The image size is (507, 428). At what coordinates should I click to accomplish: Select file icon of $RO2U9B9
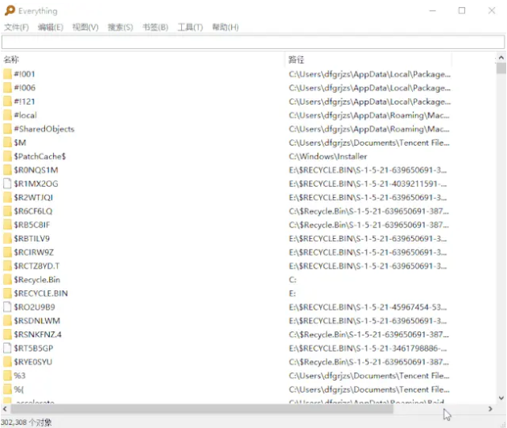[x=7, y=307]
